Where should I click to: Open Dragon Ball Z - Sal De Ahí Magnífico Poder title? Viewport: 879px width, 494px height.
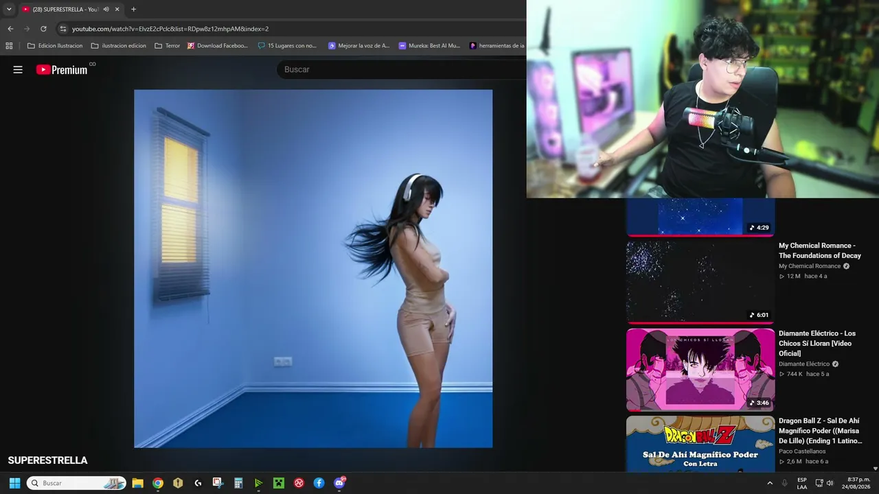click(821, 431)
